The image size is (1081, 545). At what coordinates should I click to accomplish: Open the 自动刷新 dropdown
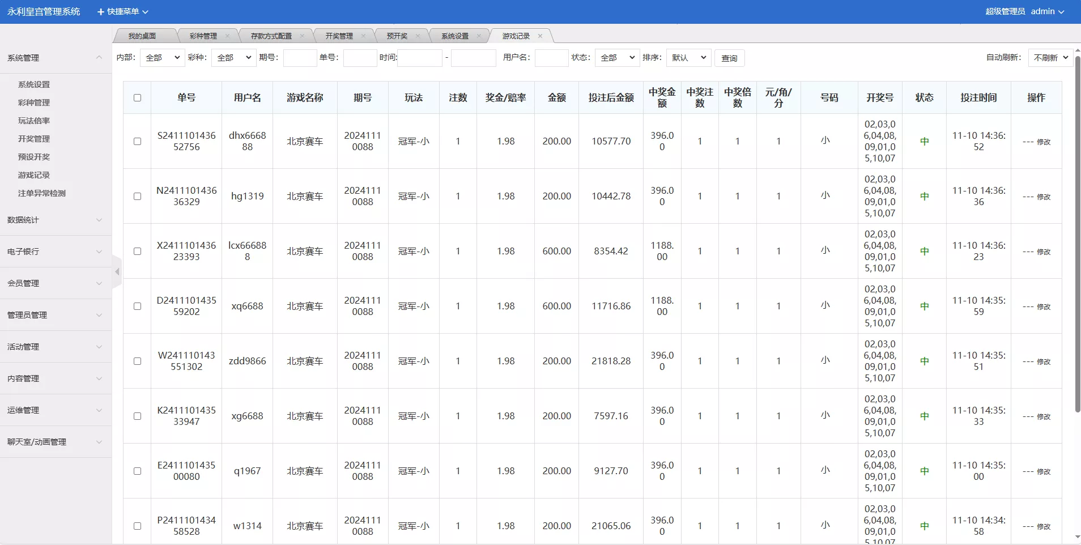pos(1049,57)
